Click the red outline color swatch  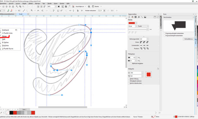[132, 23]
